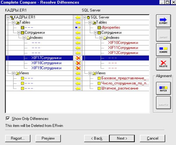Click the import arrow for Число_сторудников_по_п
The height and width of the screenshot is (145, 176).
[x=78, y=83]
